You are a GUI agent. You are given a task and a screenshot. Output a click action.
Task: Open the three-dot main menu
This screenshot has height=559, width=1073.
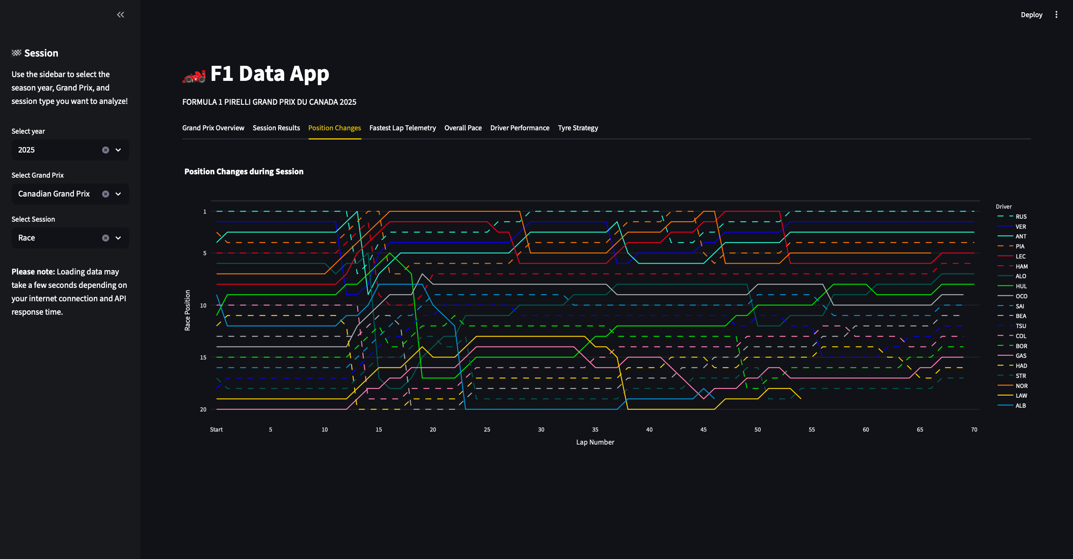[x=1056, y=15]
